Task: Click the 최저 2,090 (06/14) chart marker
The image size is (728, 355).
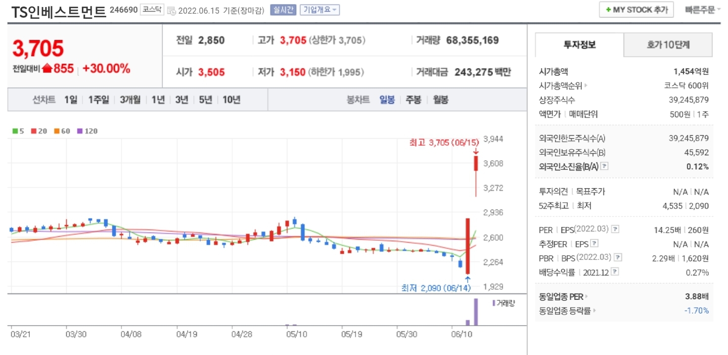Action: point(436,288)
